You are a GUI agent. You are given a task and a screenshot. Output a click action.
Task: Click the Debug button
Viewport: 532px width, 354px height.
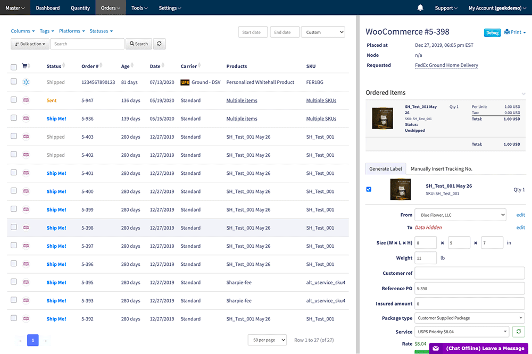[x=492, y=32]
